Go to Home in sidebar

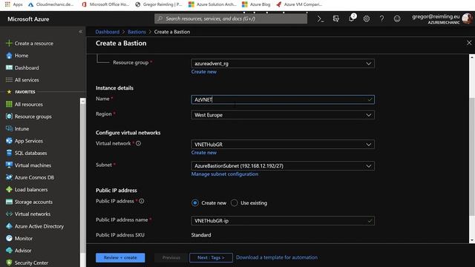click(x=22, y=56)
